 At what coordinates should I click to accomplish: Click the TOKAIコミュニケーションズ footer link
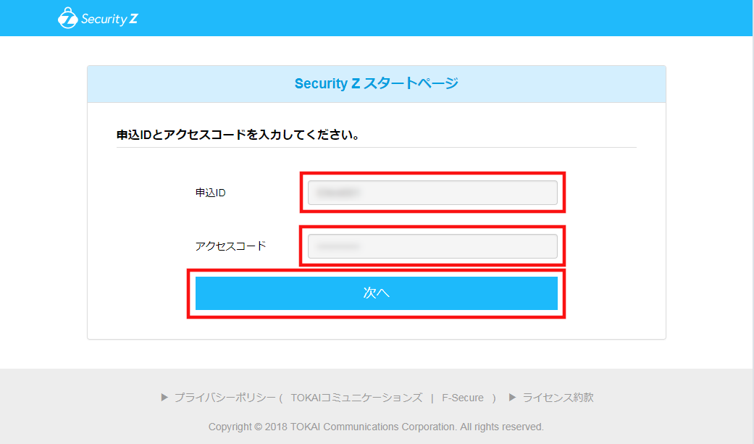pyautogui.click(x=358, y=397)
